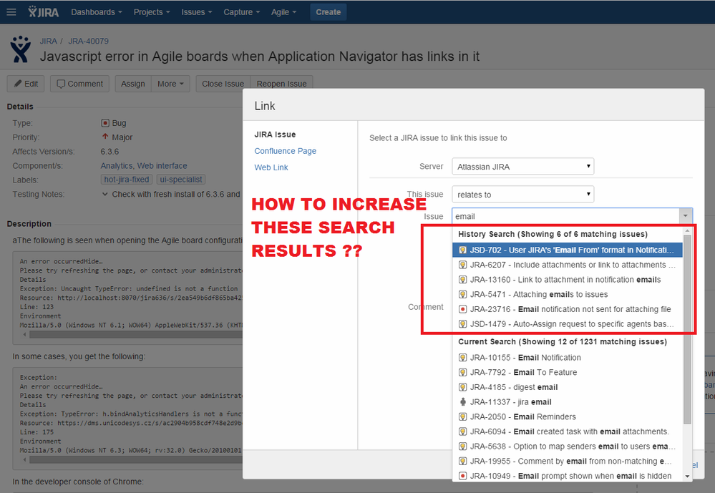The height and width of the screenshot is (493, 715).
Task: Click the JRA-6207 issue type icon
Action: point(462,265)
